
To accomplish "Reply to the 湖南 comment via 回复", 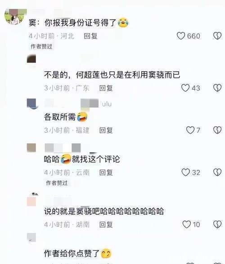I will click(106, 224).
